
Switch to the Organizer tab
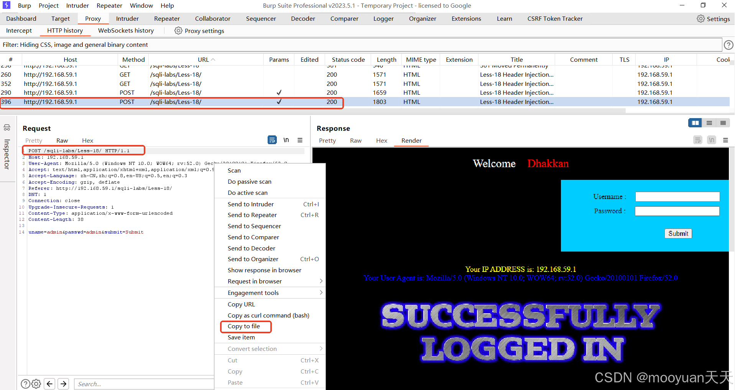click(423, 18)
